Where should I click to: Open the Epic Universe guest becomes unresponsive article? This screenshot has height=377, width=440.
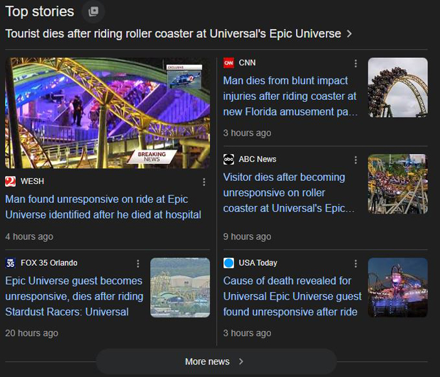[74, 297]
